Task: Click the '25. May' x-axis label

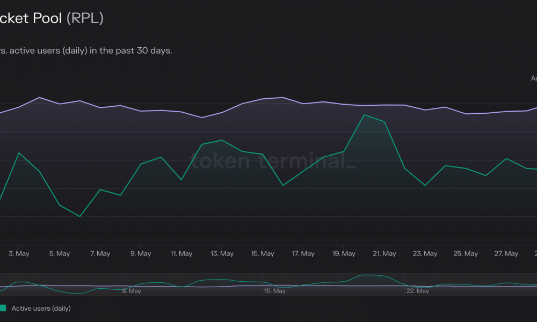Action: coord(466,253)
